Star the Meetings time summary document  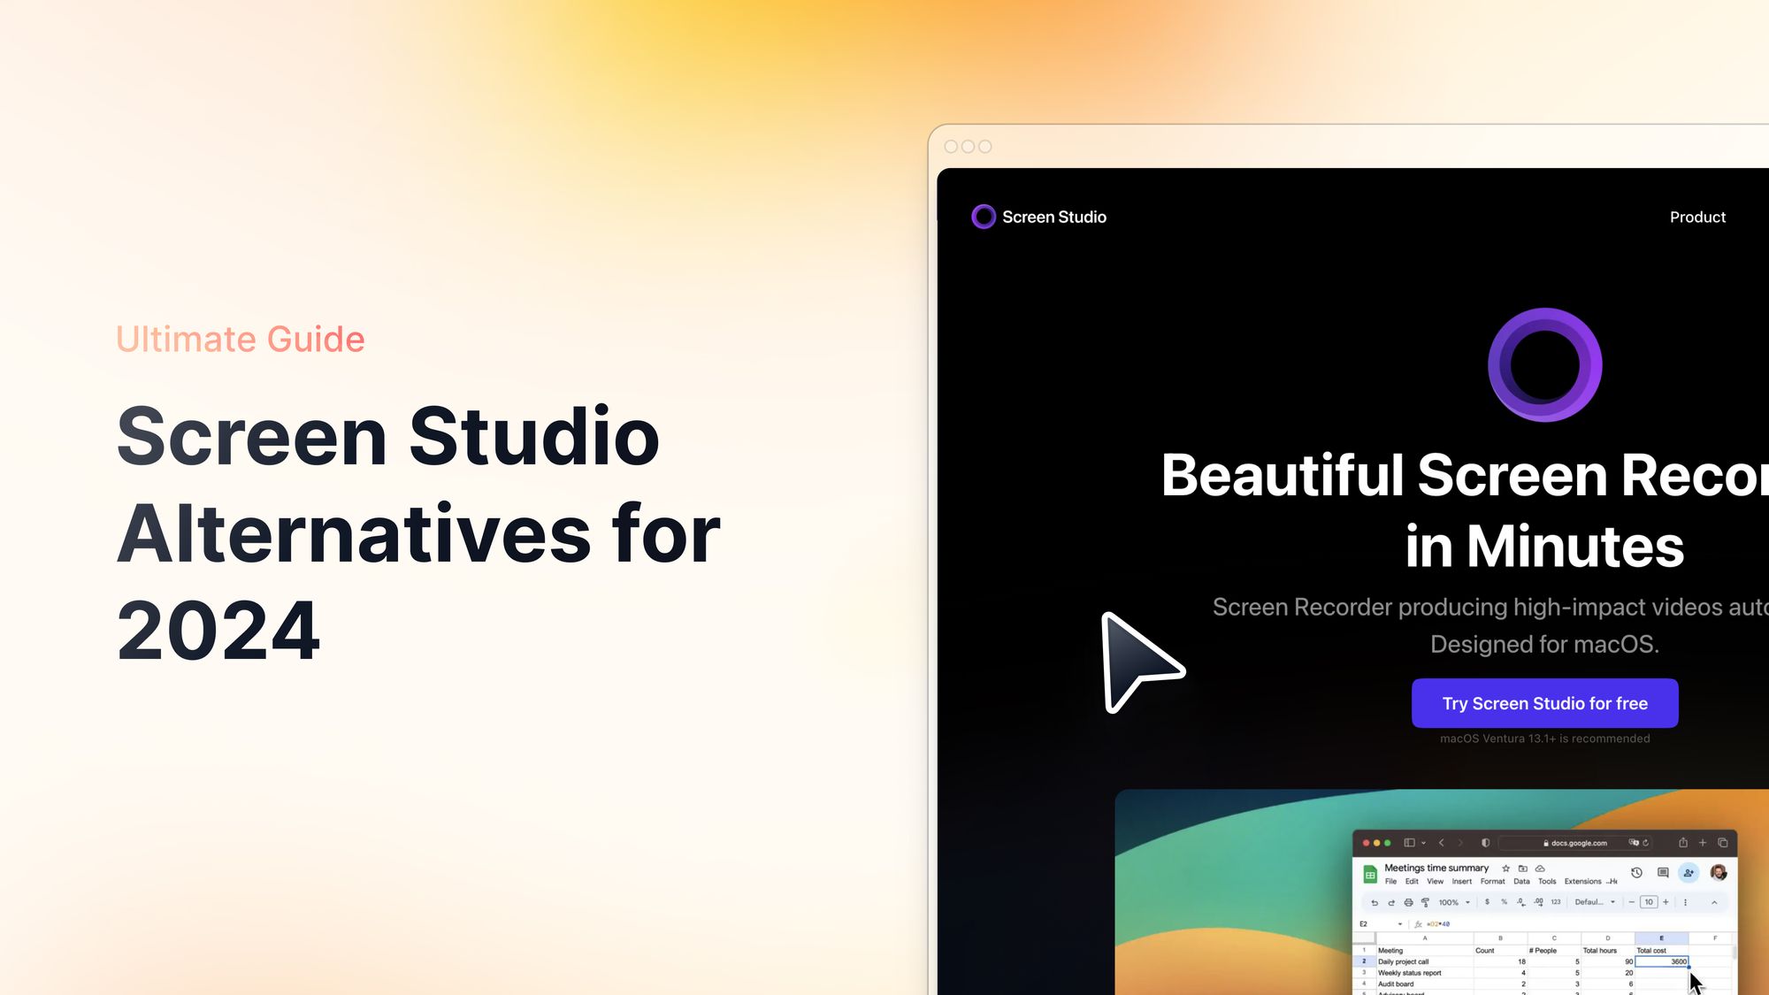[1506, 869]
